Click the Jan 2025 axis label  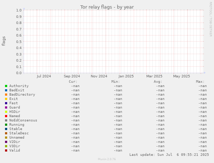126,76
